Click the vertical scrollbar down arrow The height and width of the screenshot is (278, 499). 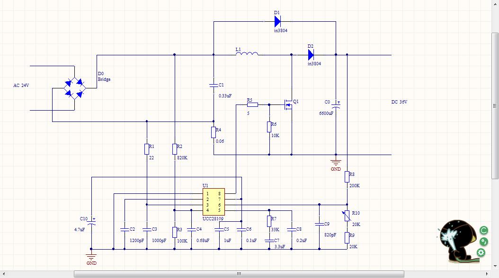[495, 267]
